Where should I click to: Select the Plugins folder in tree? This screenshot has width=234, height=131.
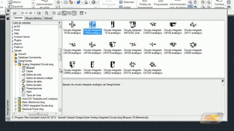[x=18, y=40]
